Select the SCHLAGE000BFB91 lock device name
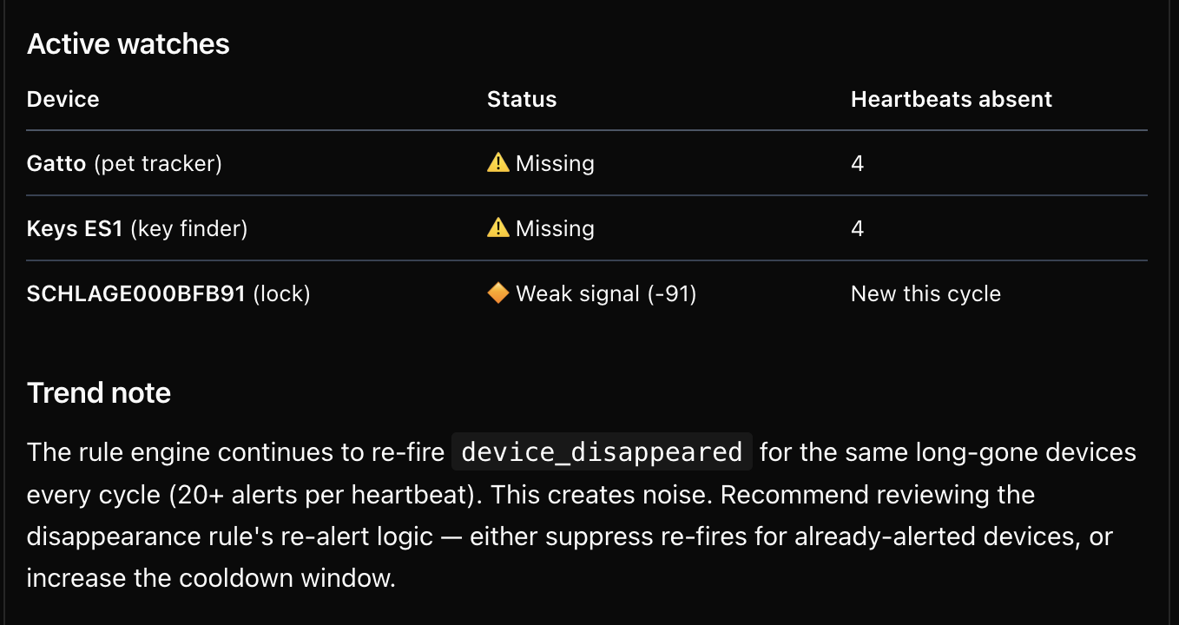 point(136,294)
